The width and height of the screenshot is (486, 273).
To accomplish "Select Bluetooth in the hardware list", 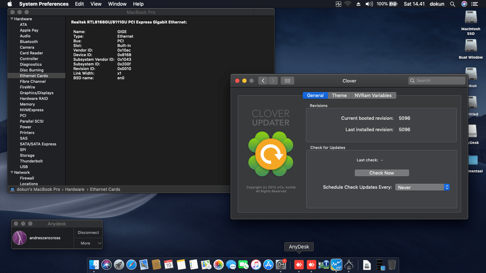I will tap(29, 42).
